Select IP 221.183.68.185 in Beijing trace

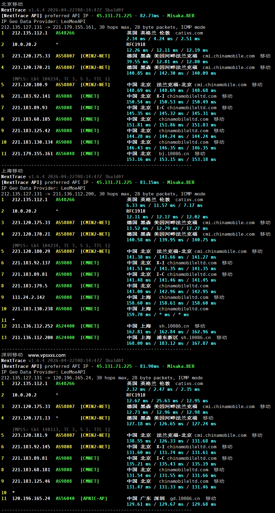pyautogui.click(x=31, y=119)
